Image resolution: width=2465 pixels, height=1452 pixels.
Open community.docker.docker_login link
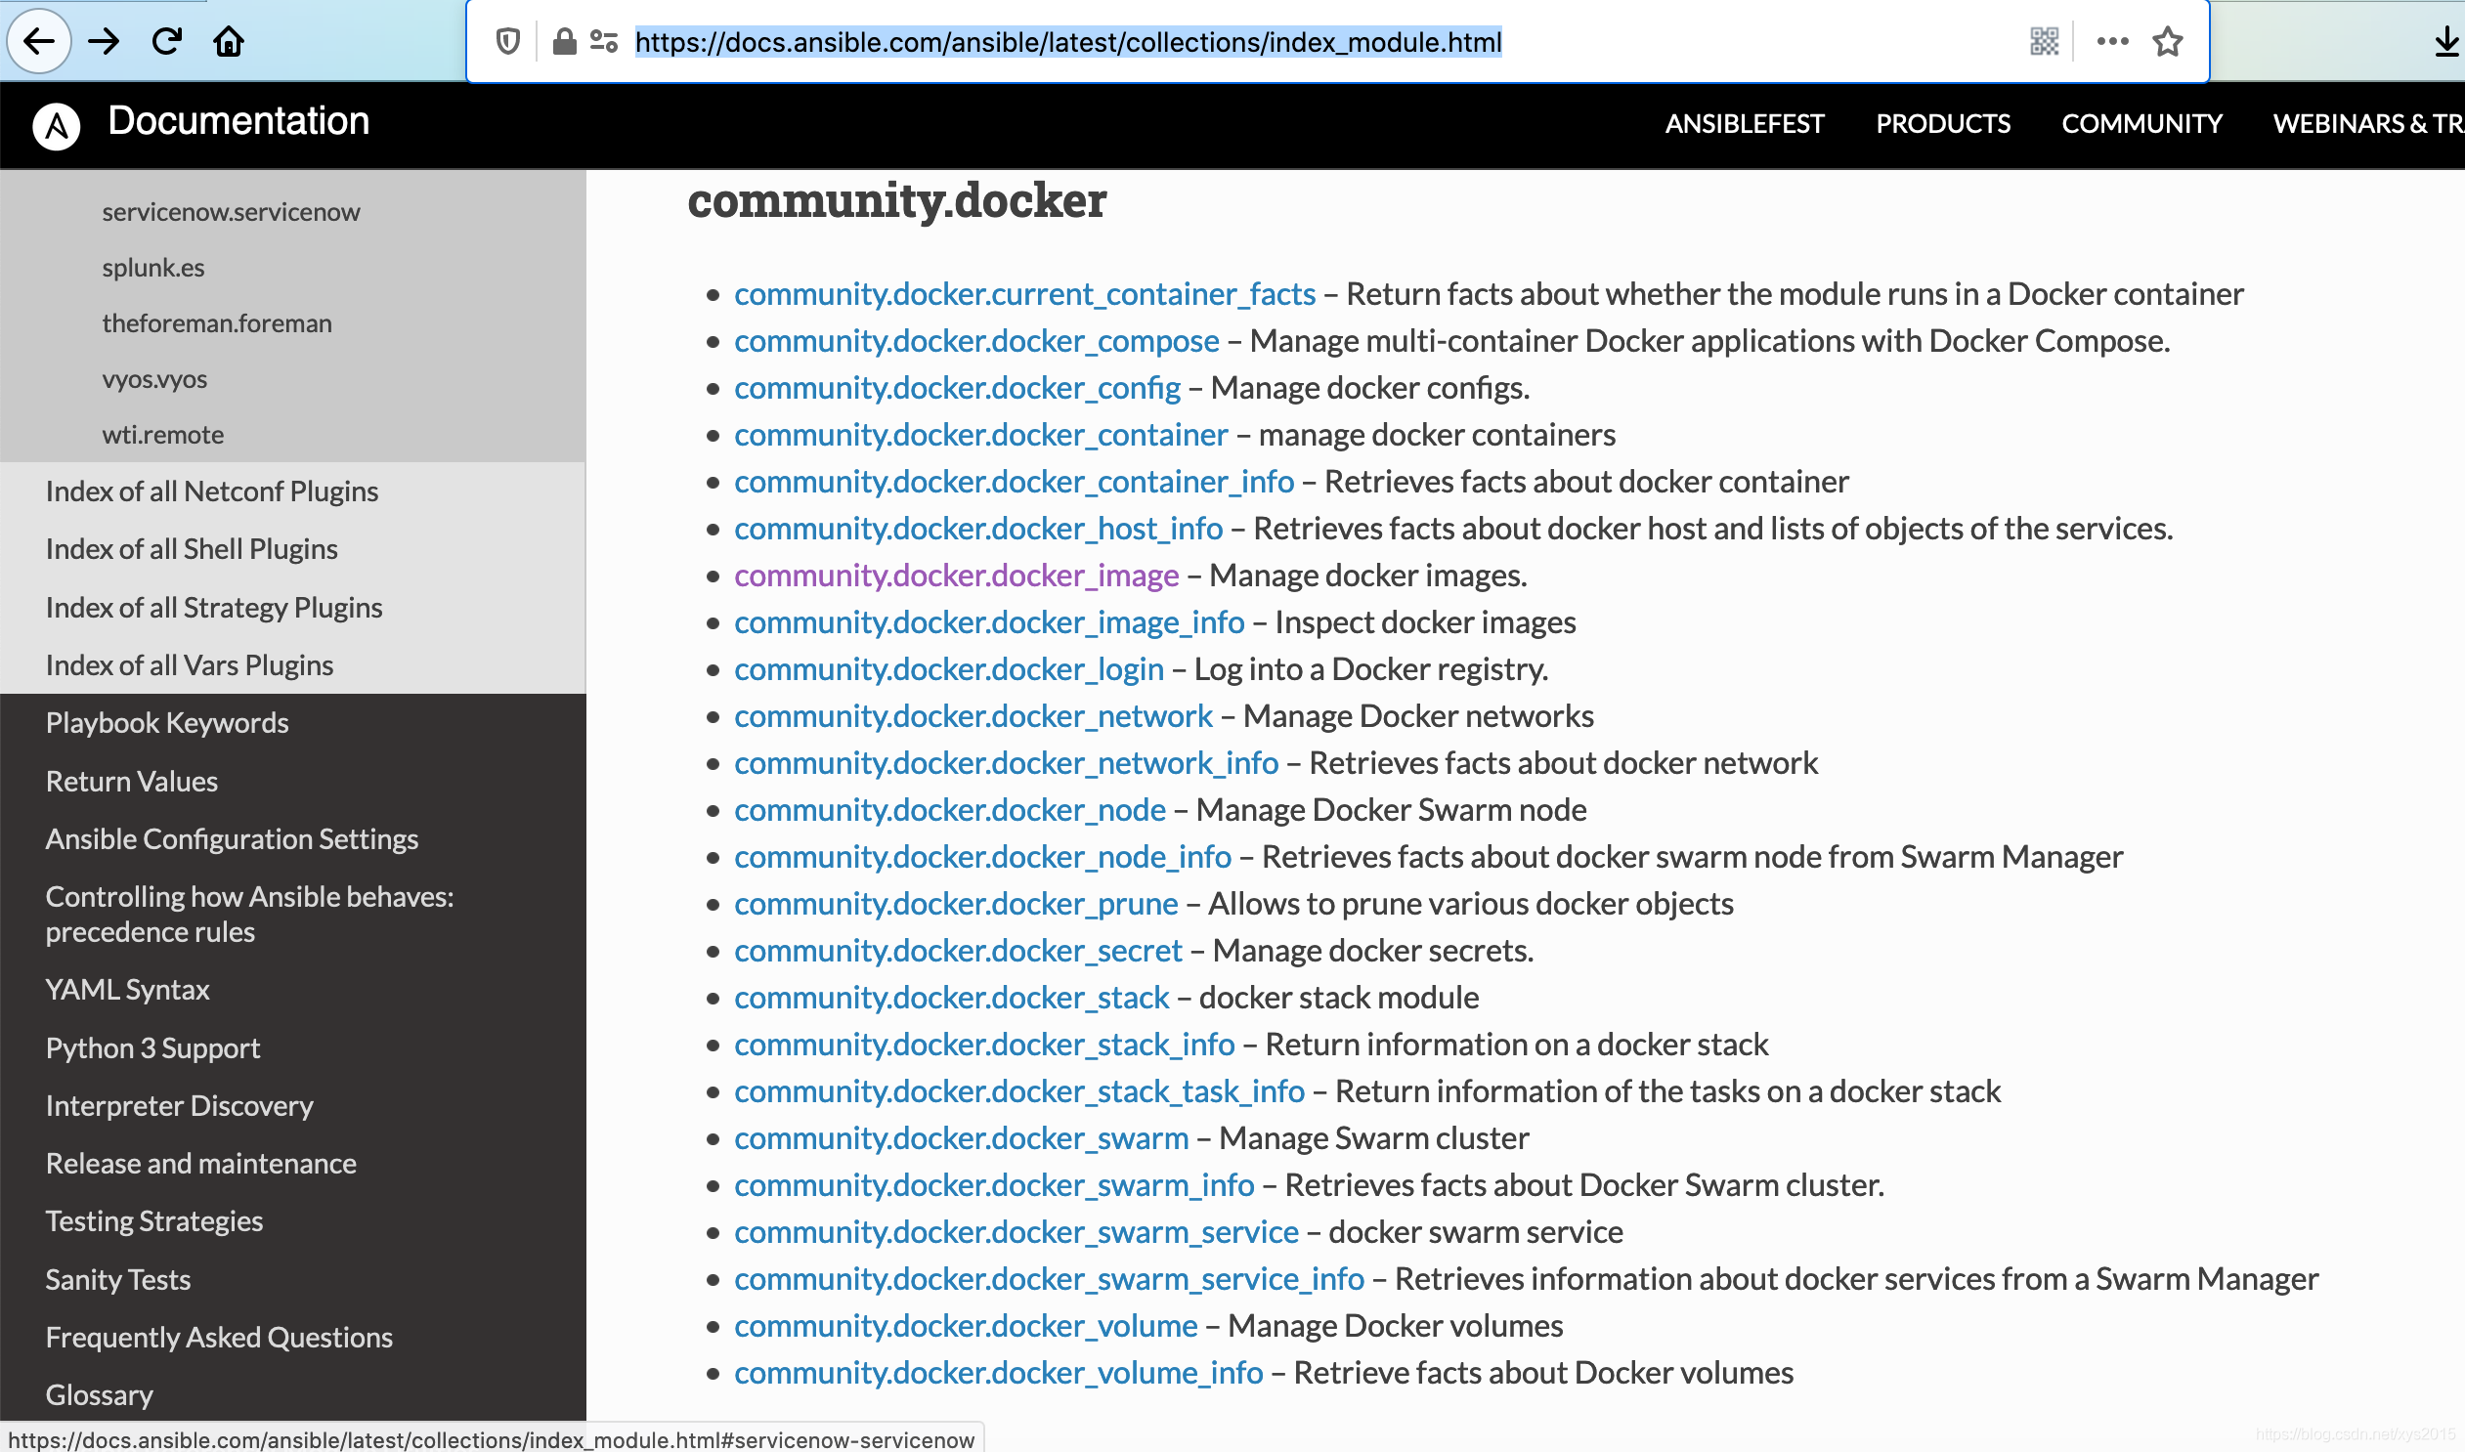pyautogui.click(x=949, y=670)
